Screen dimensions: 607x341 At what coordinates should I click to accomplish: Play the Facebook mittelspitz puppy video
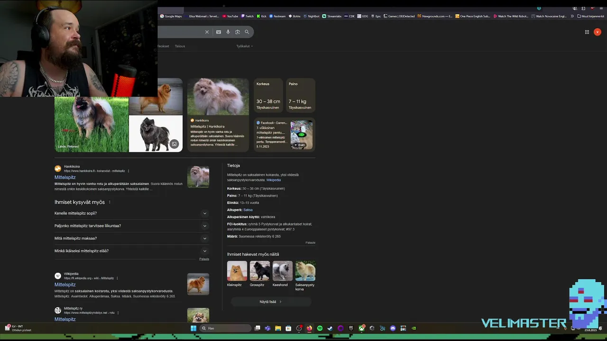(x=302, y=135)
